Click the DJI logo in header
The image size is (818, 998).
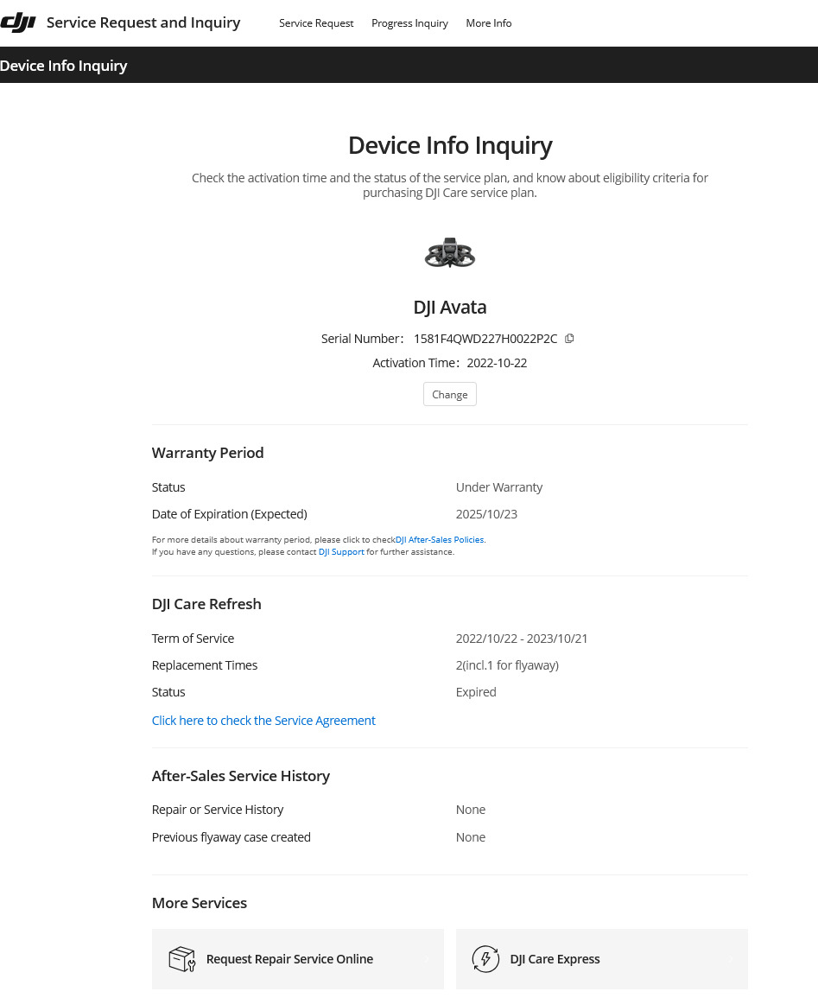(x=18, y=23)
